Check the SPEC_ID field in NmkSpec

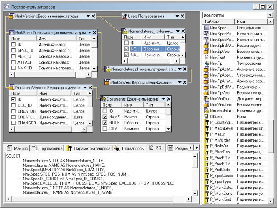[13, 50]
